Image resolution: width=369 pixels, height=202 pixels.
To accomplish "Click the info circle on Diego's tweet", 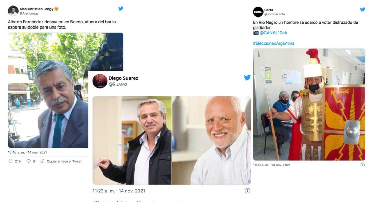I will 248,190.
